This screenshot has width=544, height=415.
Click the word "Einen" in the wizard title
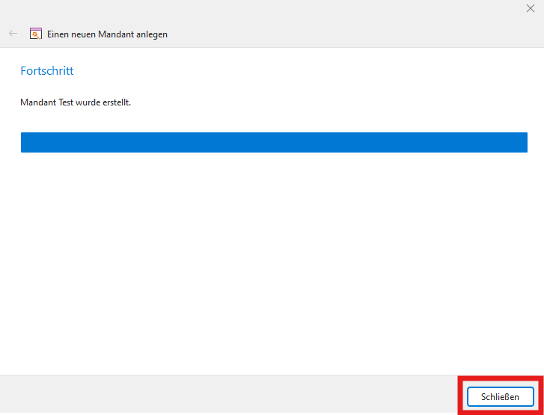coord(58,34)
